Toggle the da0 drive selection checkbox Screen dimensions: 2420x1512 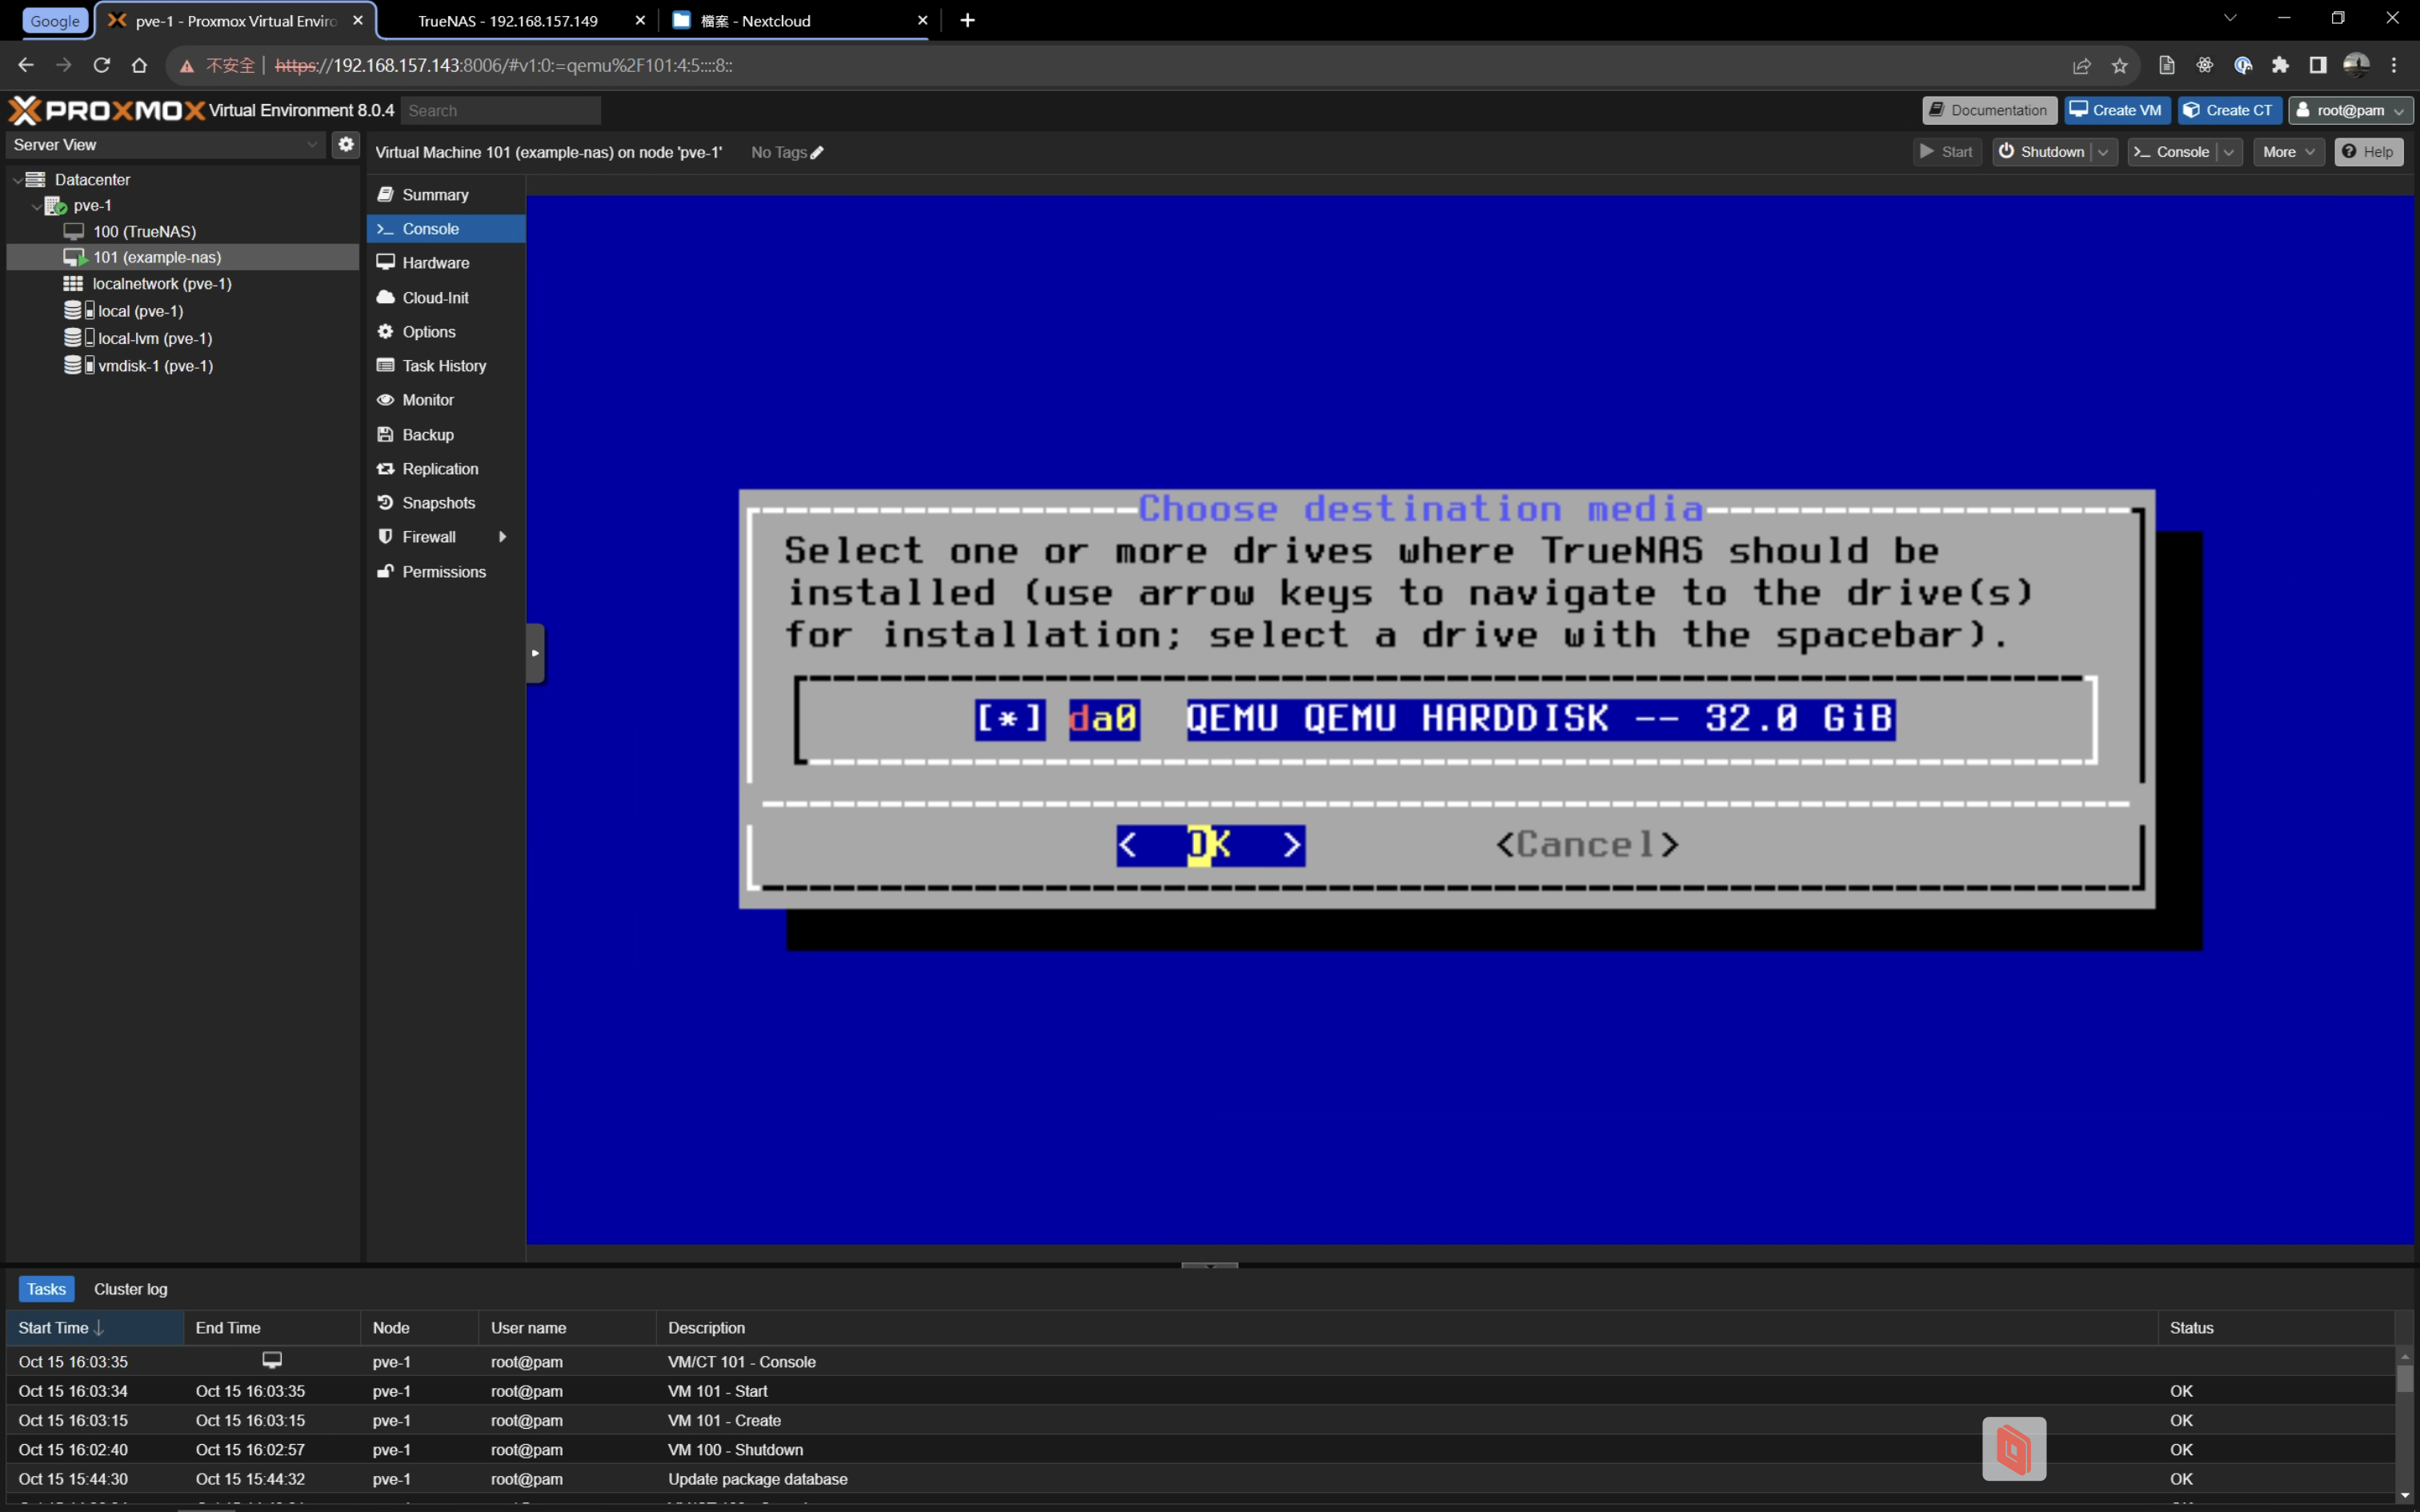click(1009, 719)
